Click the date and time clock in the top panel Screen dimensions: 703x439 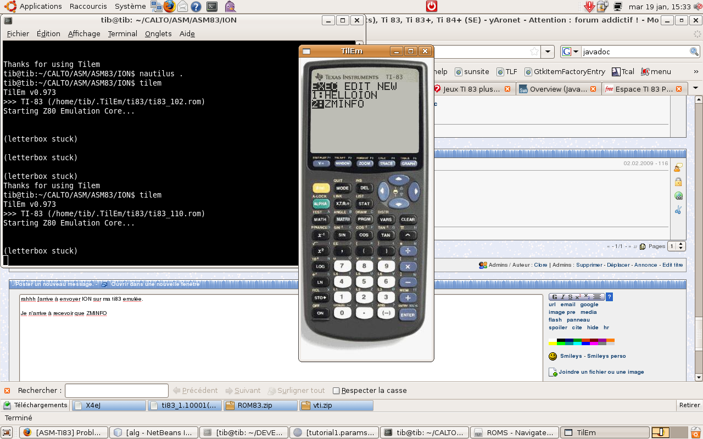tap(660, 7)
